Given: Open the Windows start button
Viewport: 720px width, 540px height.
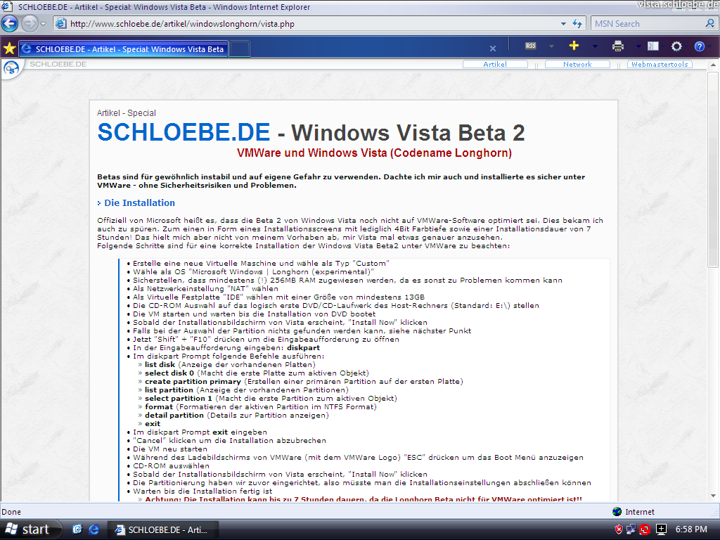Looking at the screenshot, I should pyautogui.click(x=29, y=529).
